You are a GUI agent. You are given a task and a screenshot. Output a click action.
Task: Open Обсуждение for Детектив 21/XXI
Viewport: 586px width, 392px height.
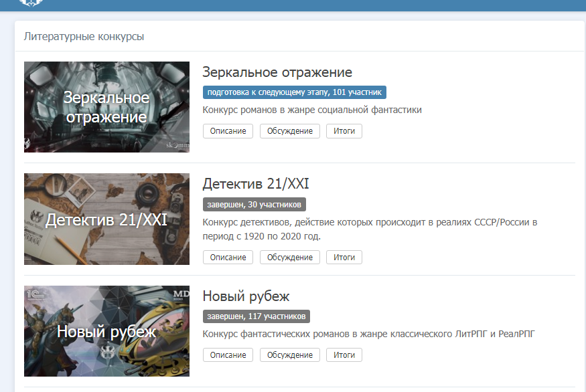289,258
